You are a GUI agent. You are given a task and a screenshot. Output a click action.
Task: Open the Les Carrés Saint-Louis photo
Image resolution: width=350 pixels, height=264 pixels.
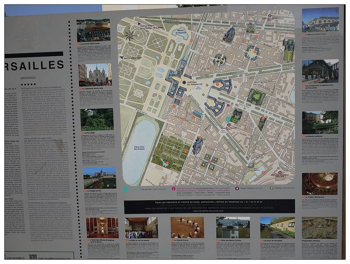[93, 30]
